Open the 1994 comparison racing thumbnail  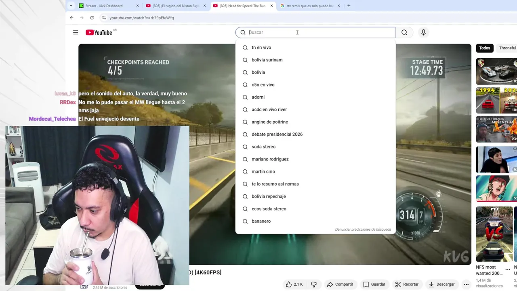point(496,100)
